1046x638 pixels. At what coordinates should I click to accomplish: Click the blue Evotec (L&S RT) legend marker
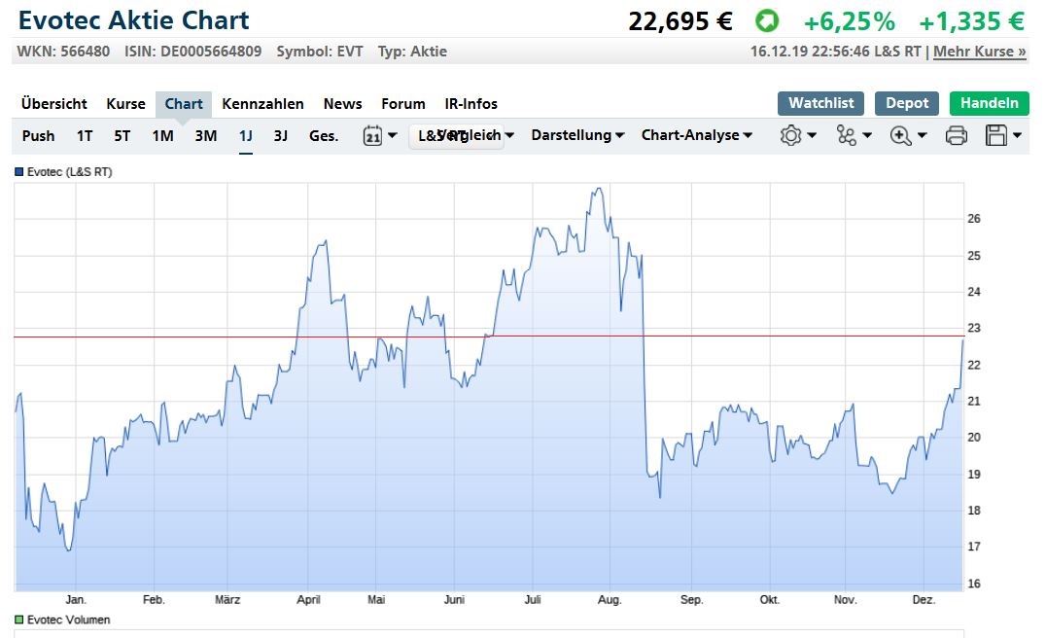pyautogui.click(x=17, y=172)
